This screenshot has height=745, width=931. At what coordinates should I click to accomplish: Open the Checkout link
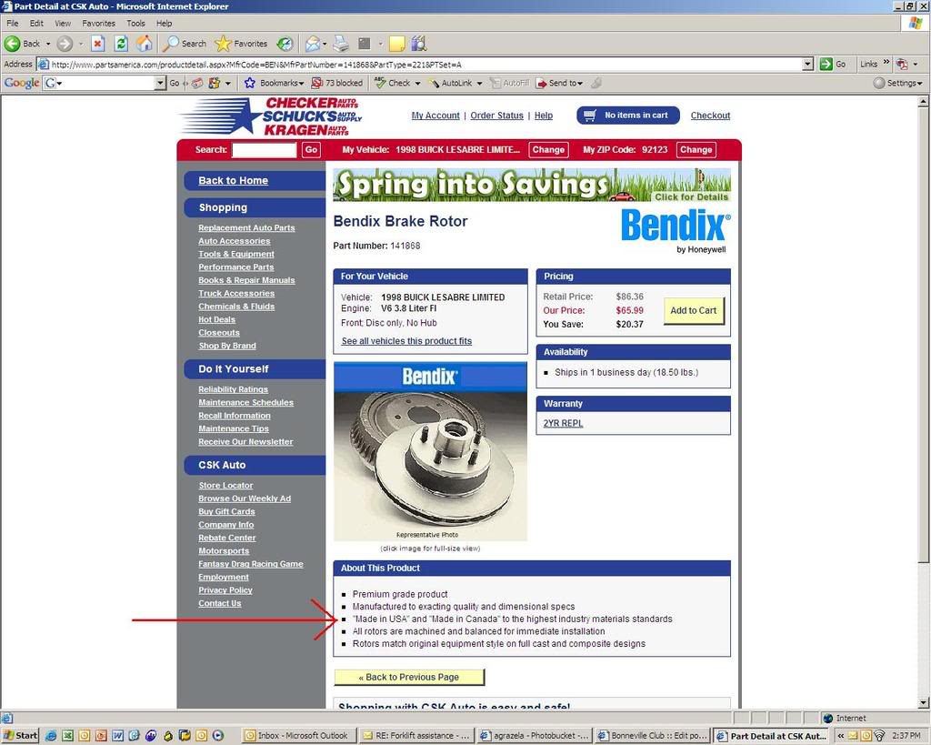(710, 116)
